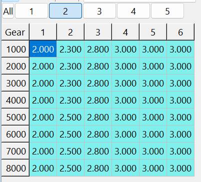Screen dimensions: 201x182
Task: Select the 5000 RPM row header
Action: click(15, 117)
